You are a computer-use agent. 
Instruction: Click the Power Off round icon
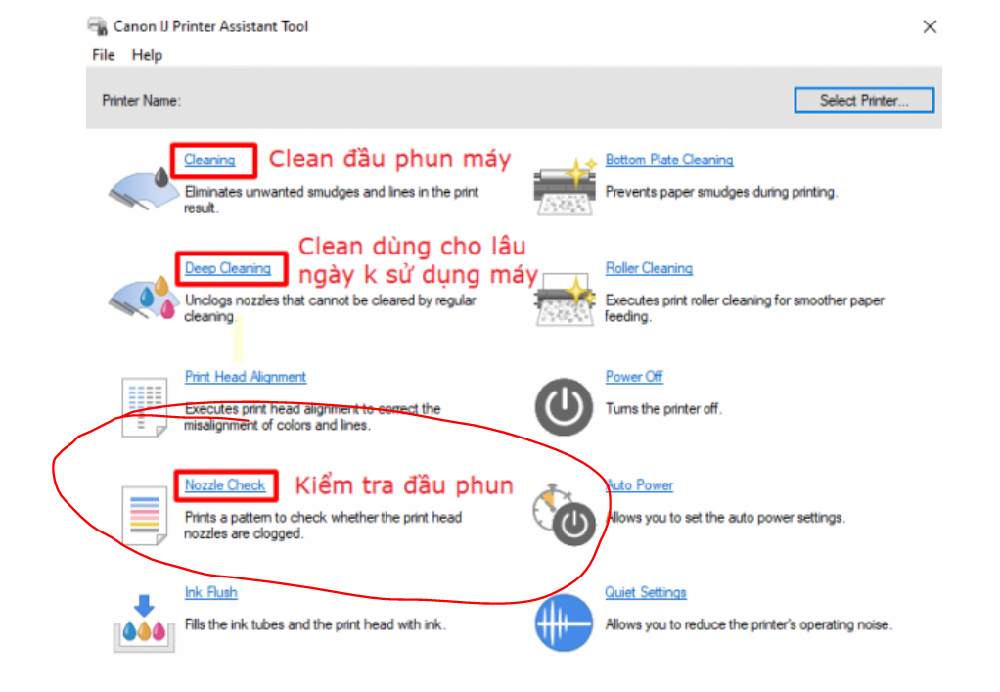[564, 407]
